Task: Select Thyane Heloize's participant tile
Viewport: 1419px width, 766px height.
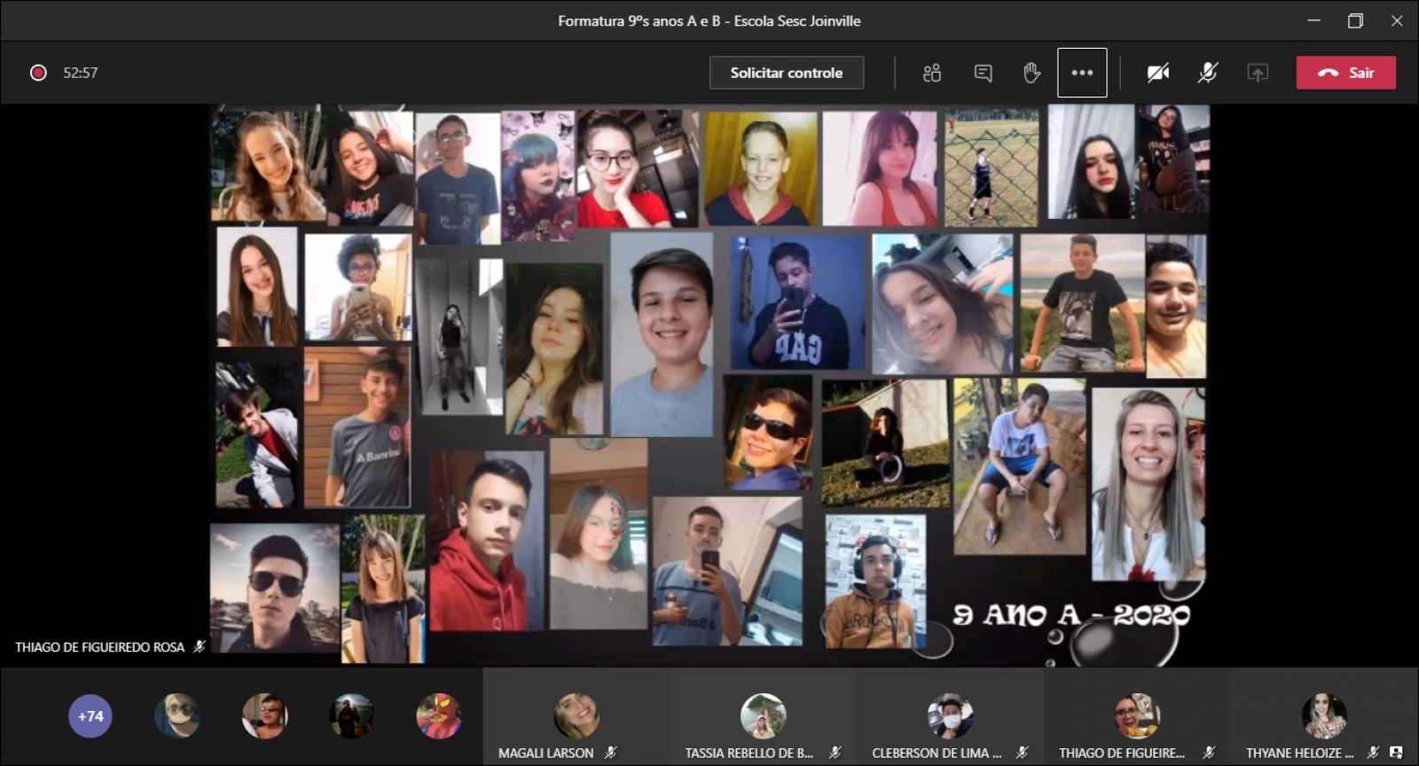Action: [x=1323, y=717]
